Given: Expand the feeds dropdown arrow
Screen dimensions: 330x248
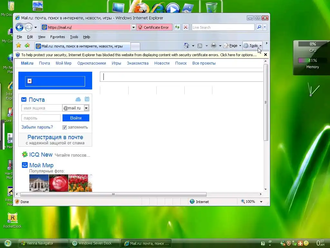Looking at the screenshot, I should (207, 46).
